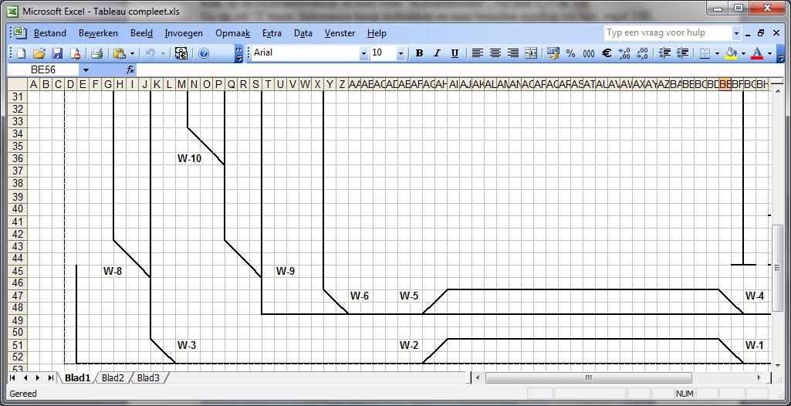This screenshot has height=406, width=791.
Task: Create a new blank workbook
Action: (21, 53)
